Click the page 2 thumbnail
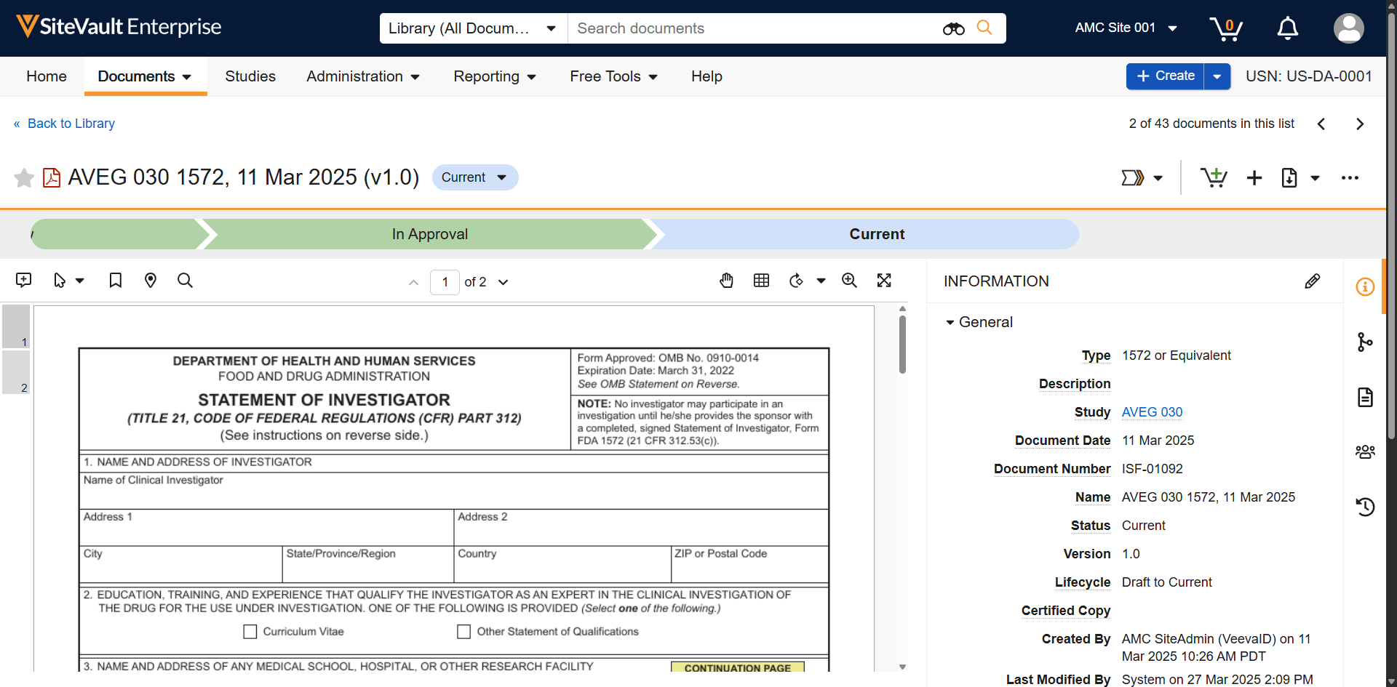The image size is (1397, 687). tap(16, 373)
